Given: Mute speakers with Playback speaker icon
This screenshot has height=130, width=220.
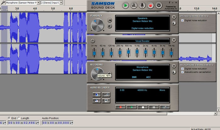Looking at the screenshot, I should coord(110,26).
